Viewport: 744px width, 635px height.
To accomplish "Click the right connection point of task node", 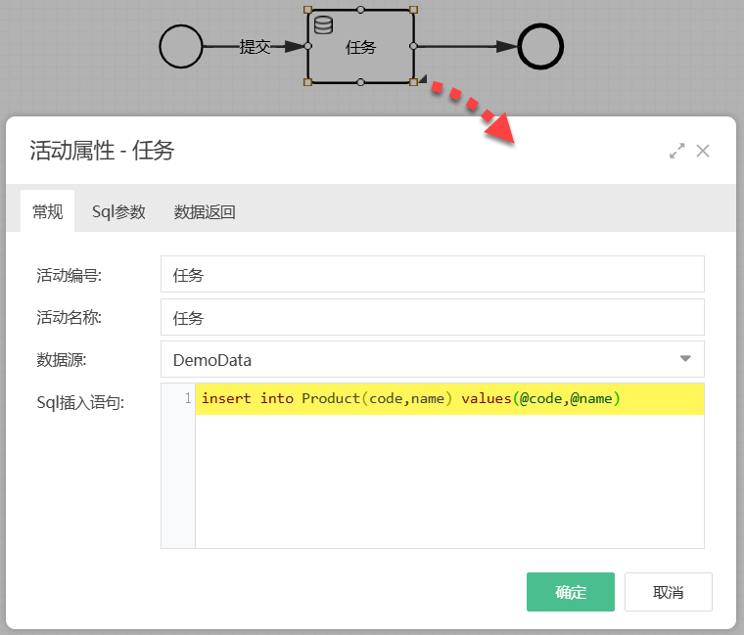I will 413,46.
